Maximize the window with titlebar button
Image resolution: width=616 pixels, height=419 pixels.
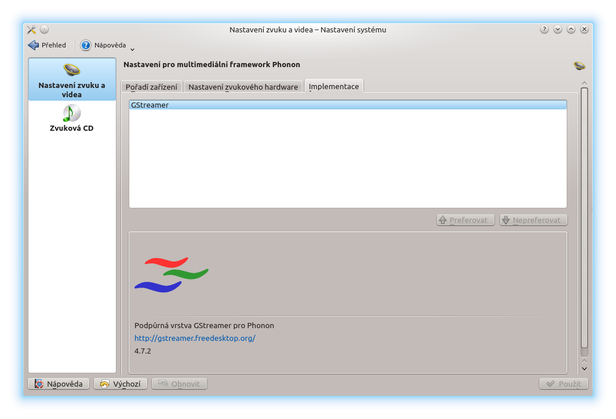571,30
